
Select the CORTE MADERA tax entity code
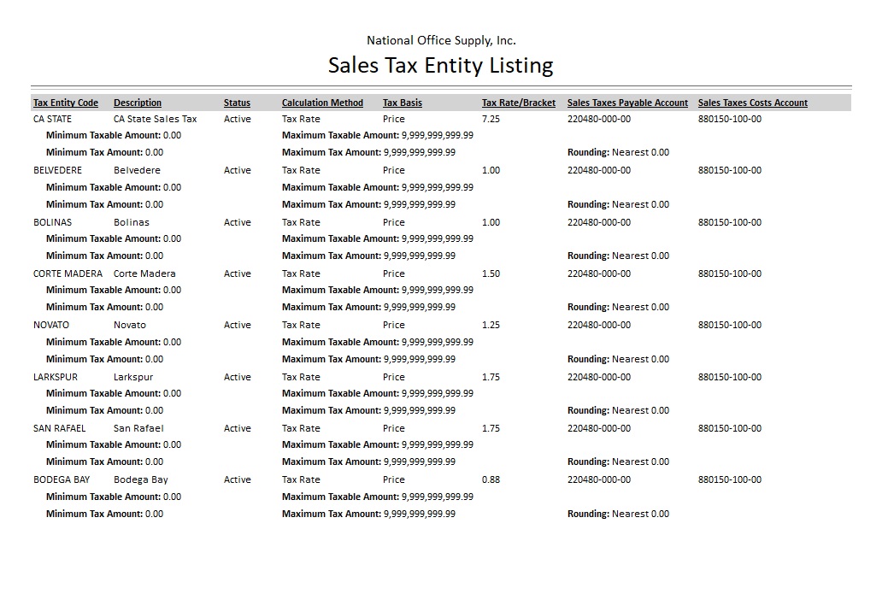tap(68, 273)
